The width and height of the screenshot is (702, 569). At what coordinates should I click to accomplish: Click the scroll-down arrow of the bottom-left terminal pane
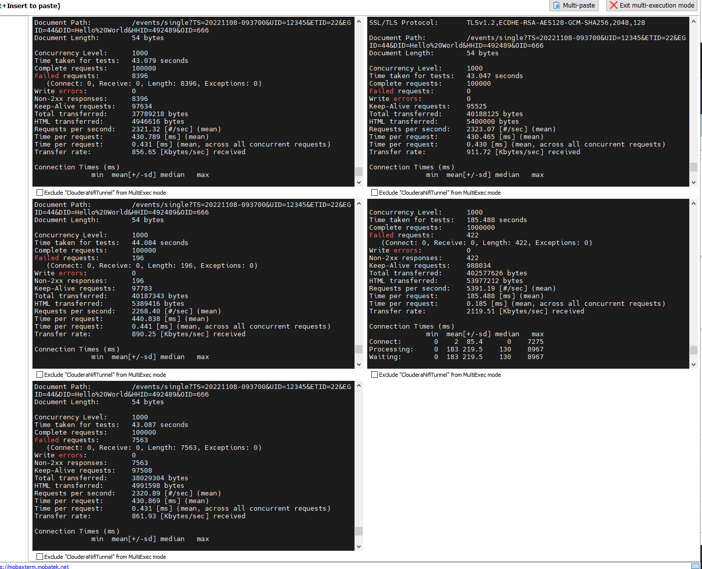click(x=359, y=546)
